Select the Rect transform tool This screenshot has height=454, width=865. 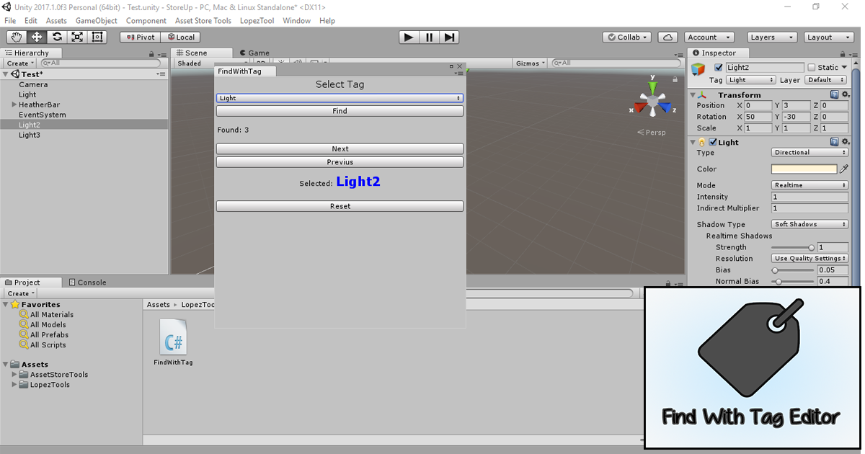coord(97,37)
